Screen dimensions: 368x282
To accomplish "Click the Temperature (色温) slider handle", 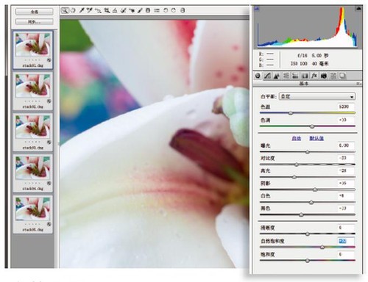I will (x=291, y=113).
